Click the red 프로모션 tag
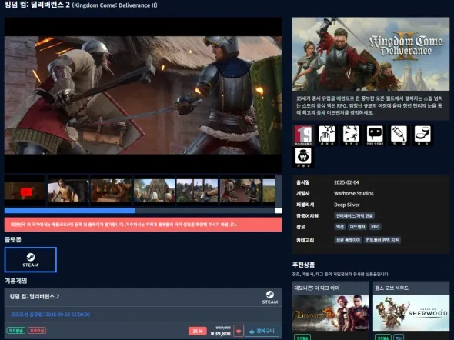The height and width of the screenshot is (340, 454). click(x=37, y=331)
